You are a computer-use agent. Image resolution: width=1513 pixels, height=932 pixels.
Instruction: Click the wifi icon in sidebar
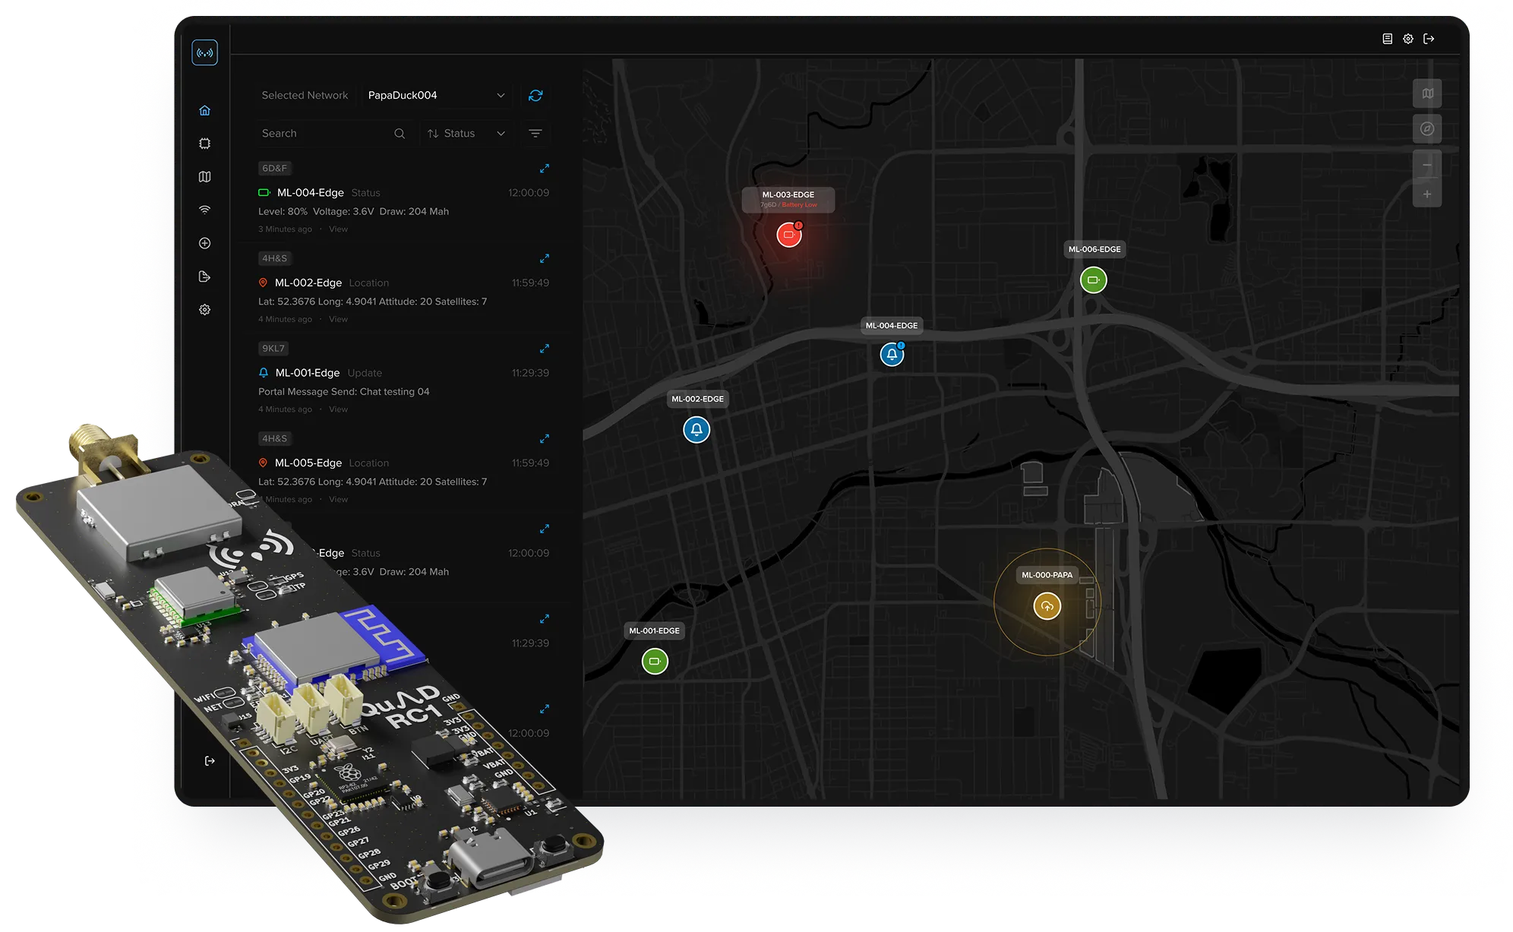(204, 210)
